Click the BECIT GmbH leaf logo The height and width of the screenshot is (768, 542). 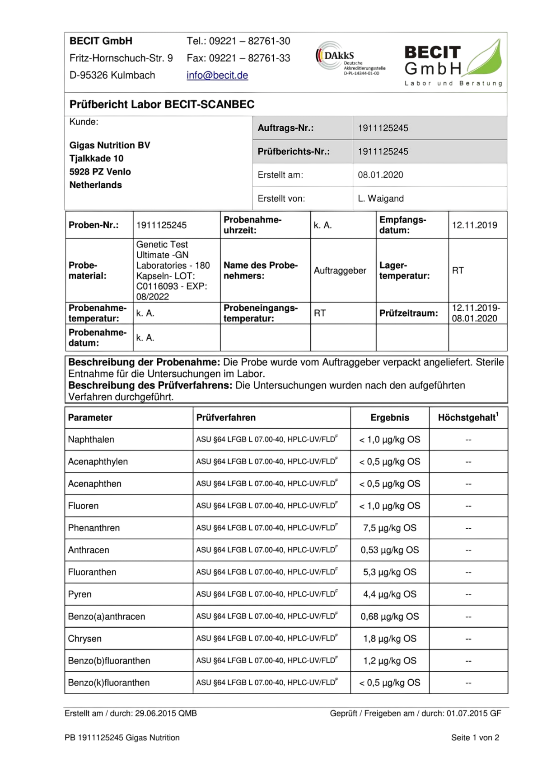[x=453, y=63]
